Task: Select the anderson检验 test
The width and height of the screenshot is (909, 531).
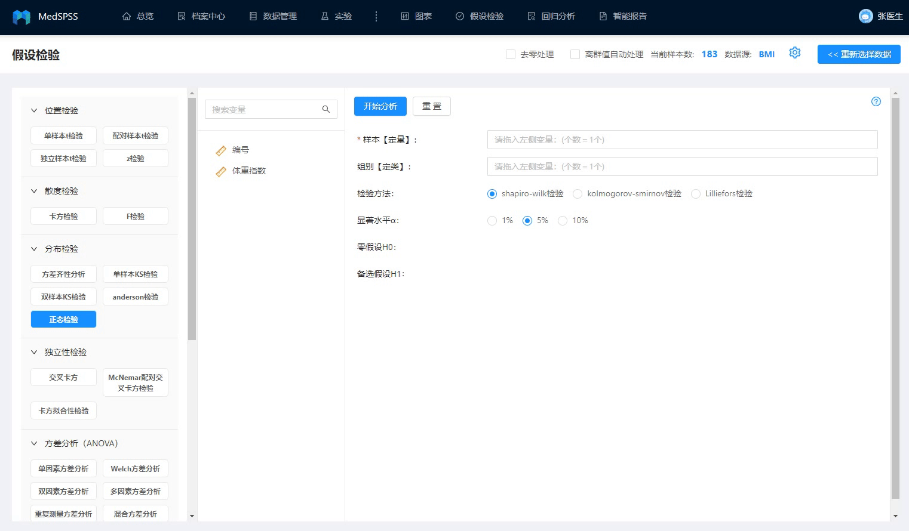Action: tap(136, 297)
